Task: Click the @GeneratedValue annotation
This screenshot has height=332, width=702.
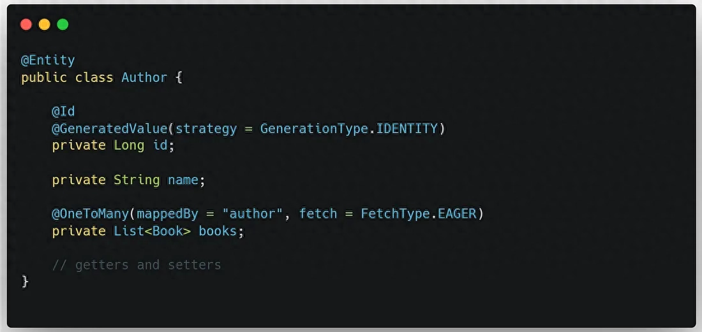Action: click(x=110, y=129)
